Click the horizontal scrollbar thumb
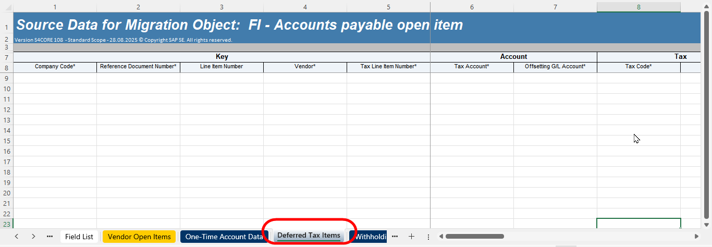This screenshot has width=712, height=247. (474, 237)
